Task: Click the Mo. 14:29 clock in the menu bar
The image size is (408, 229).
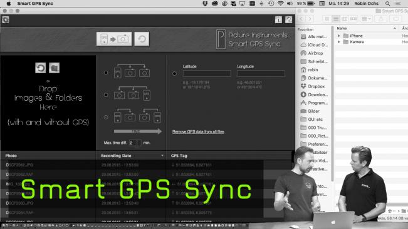Action: point(338,3)
